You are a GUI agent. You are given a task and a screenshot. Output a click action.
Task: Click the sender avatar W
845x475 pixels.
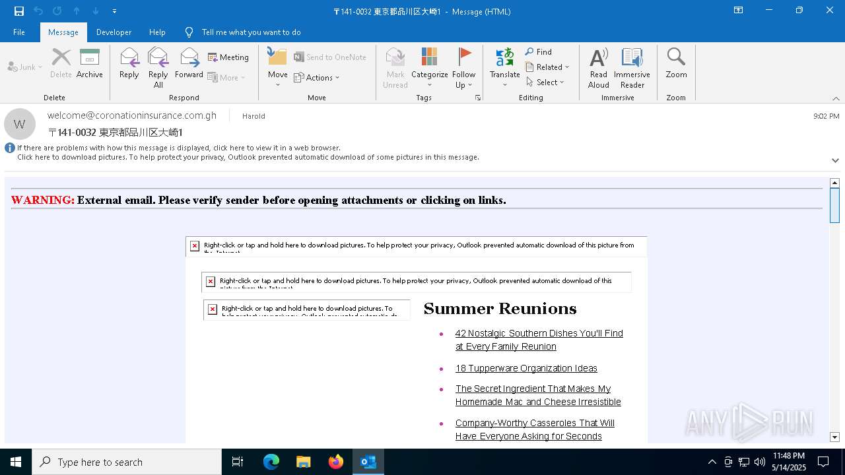click(20, 124)
